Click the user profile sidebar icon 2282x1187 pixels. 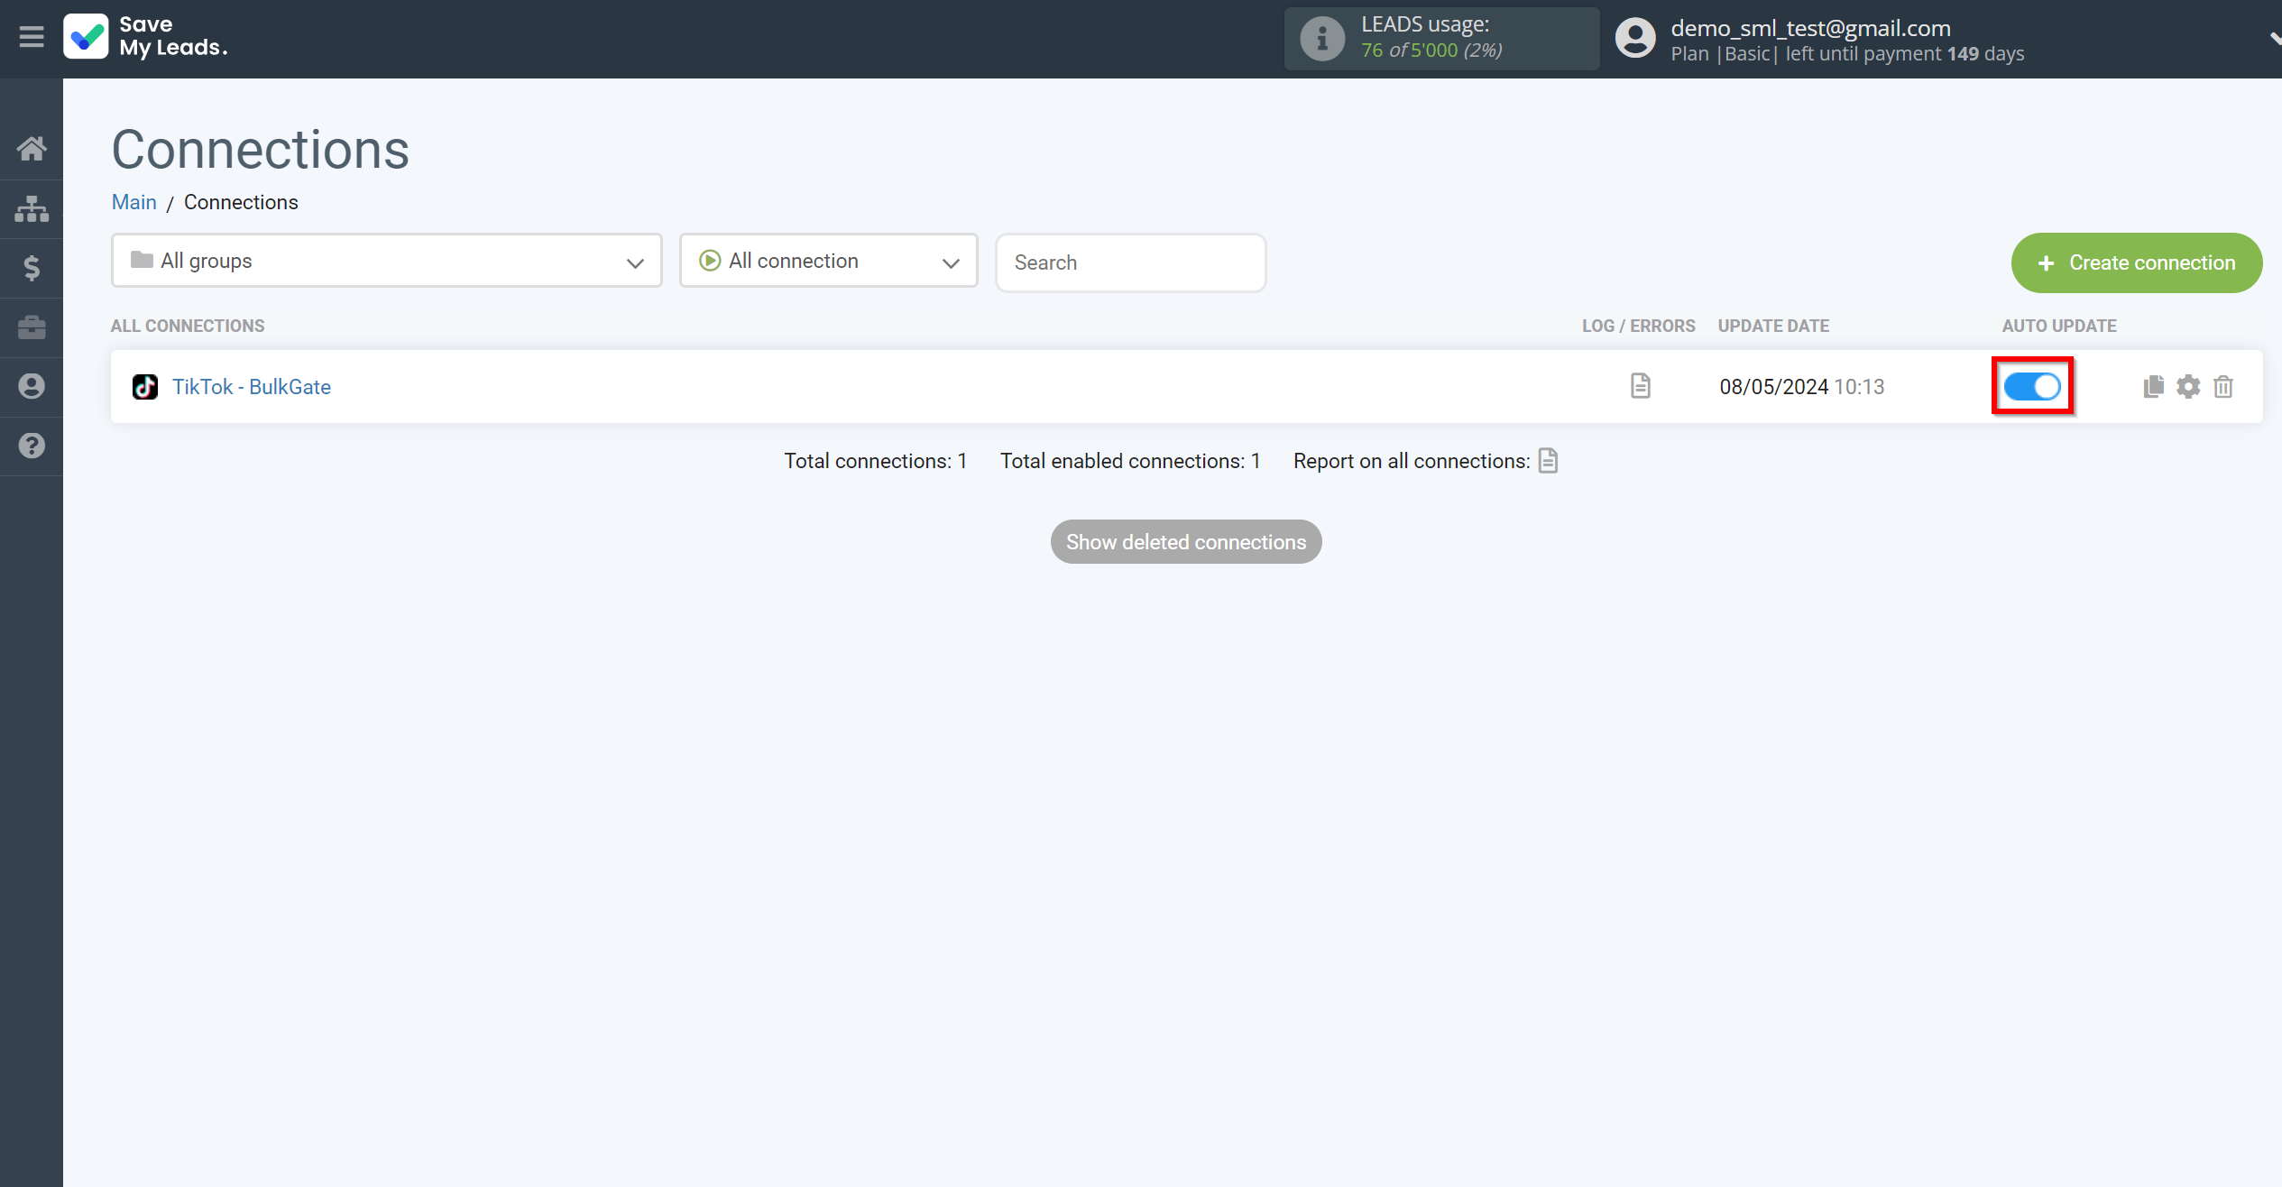[x=32, y=387]
